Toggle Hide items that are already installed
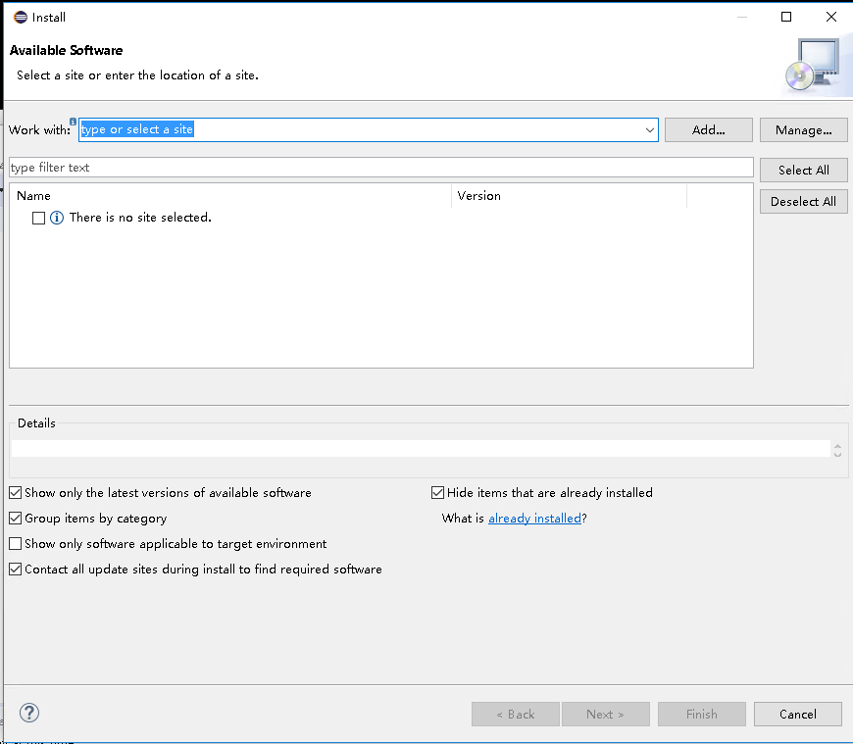Image resolution: width=853 pixels, height=744 pixels. pyautogui.click(x=437, y=493)
